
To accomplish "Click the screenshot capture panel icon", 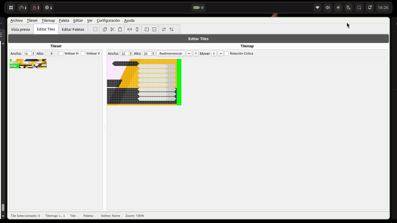I will pos(359,8).
